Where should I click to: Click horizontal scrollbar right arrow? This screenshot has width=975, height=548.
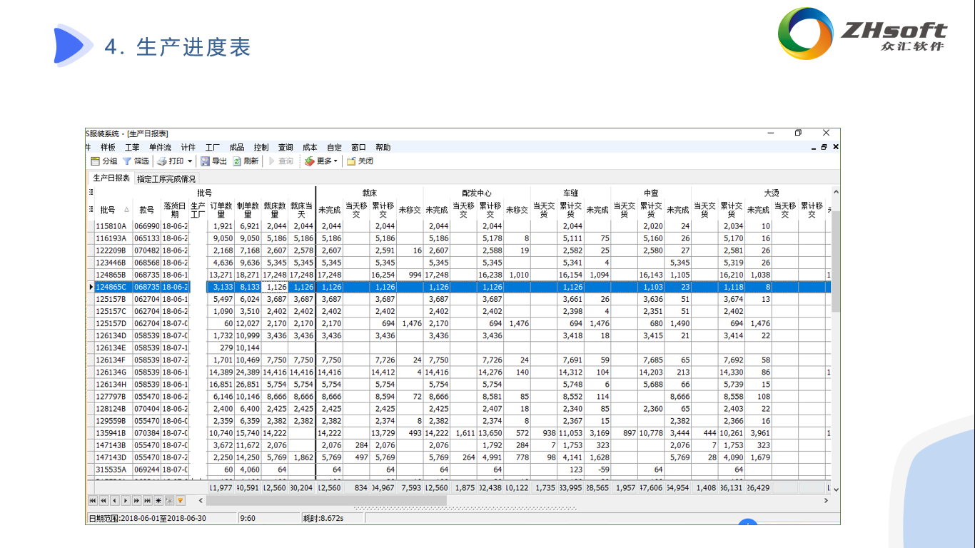(x=827, y=501)
